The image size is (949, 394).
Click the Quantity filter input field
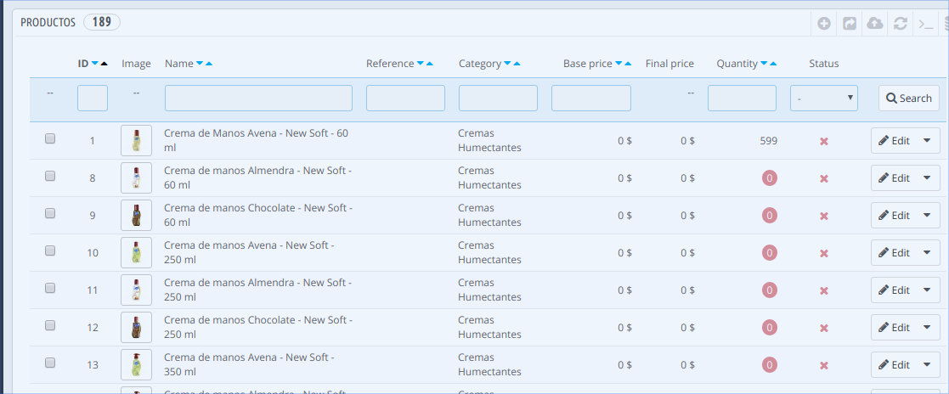[x=742, y=98]
